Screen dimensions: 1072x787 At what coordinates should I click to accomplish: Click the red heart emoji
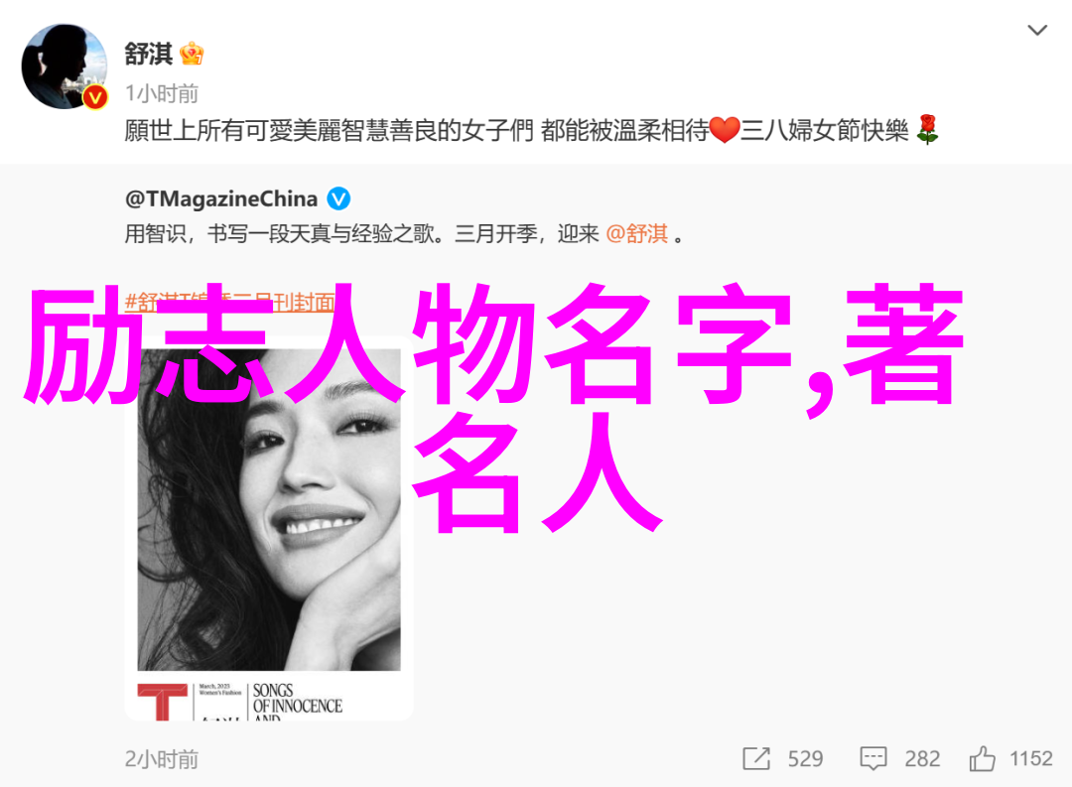(724, 130)
